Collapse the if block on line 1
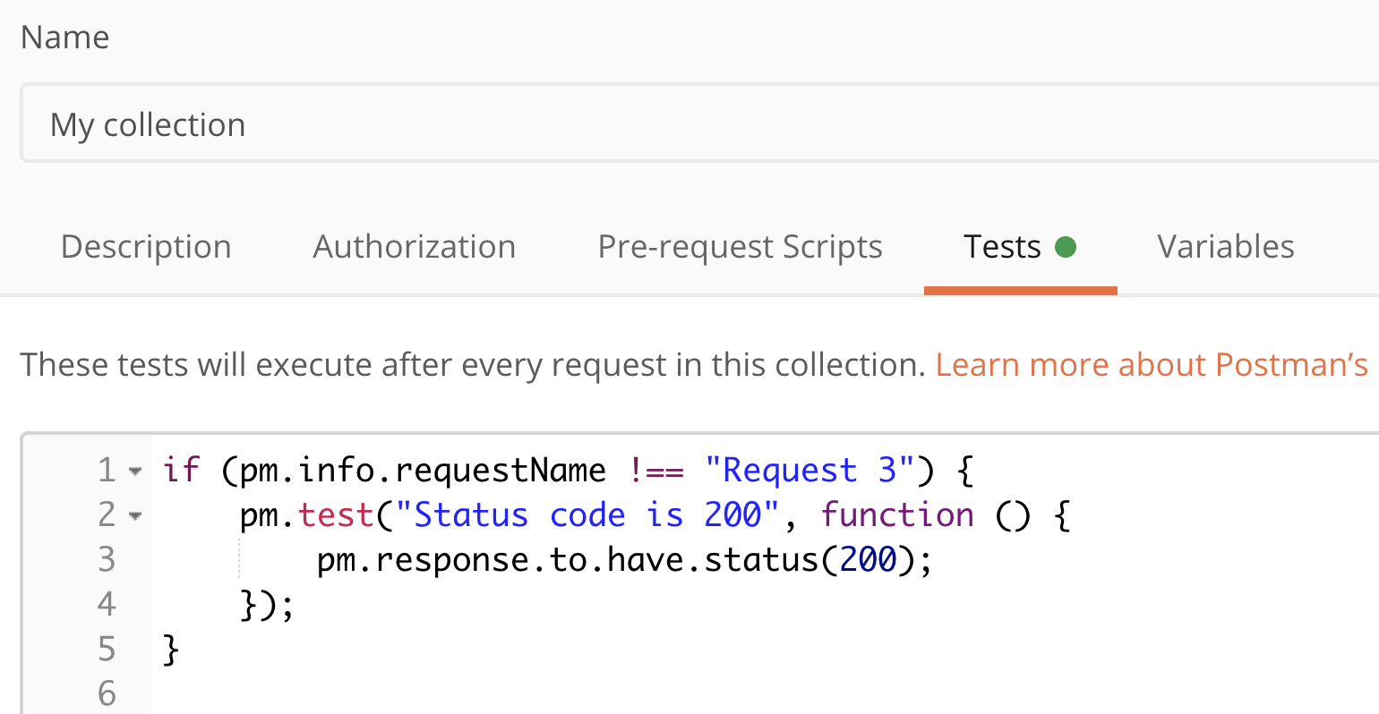The image size is (1379, 714). 136,469
